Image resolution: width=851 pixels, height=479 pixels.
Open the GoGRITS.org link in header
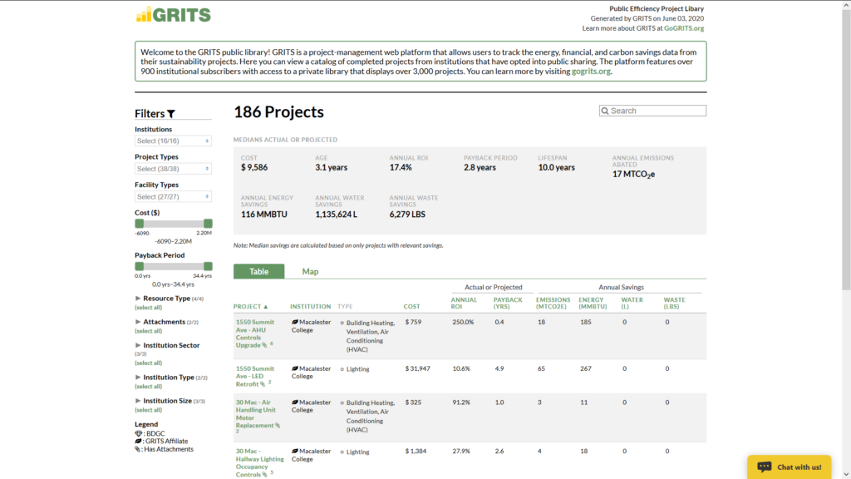pyautogui.click(x=683, y=28)
